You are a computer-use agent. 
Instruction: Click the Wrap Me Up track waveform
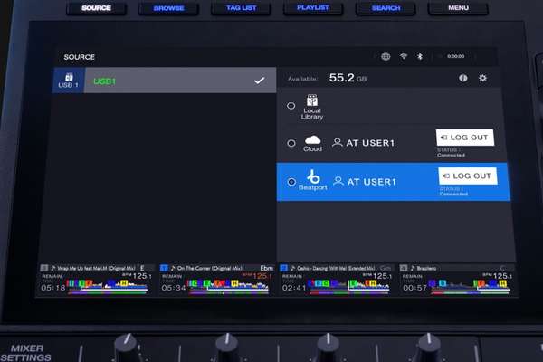point(108,287)
